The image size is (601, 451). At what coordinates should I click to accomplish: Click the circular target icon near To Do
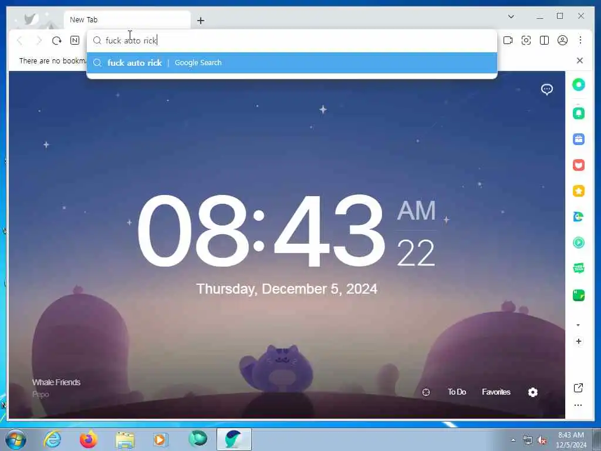[426, 392]
